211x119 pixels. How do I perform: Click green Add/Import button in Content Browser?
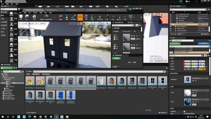pos(7,68)
